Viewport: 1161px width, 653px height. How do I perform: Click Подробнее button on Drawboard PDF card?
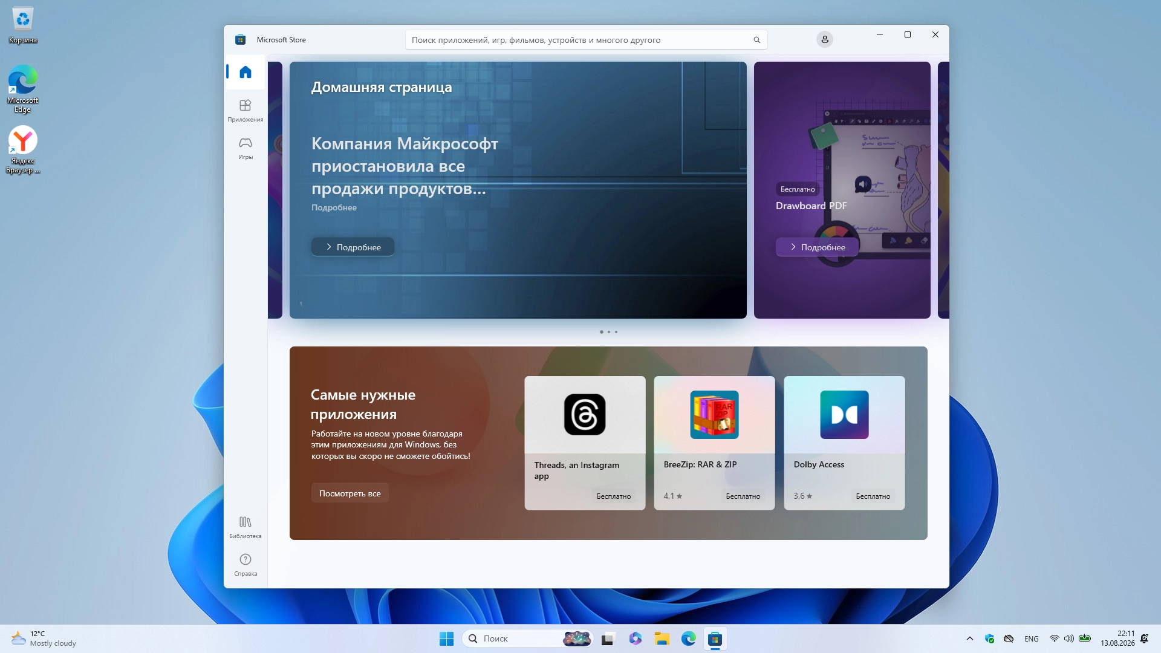tap(817, 247)
